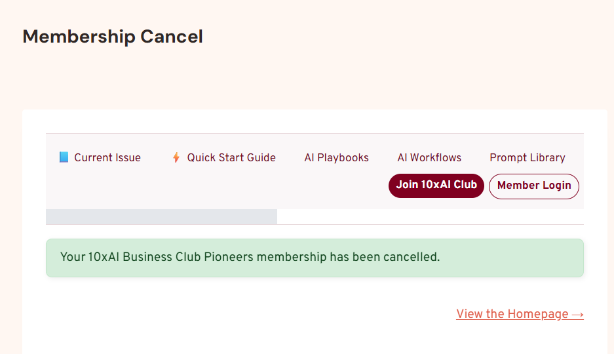Click the word Pioneers in the green notice
Viewport: 614px width, 354px height.
[227, 257]
